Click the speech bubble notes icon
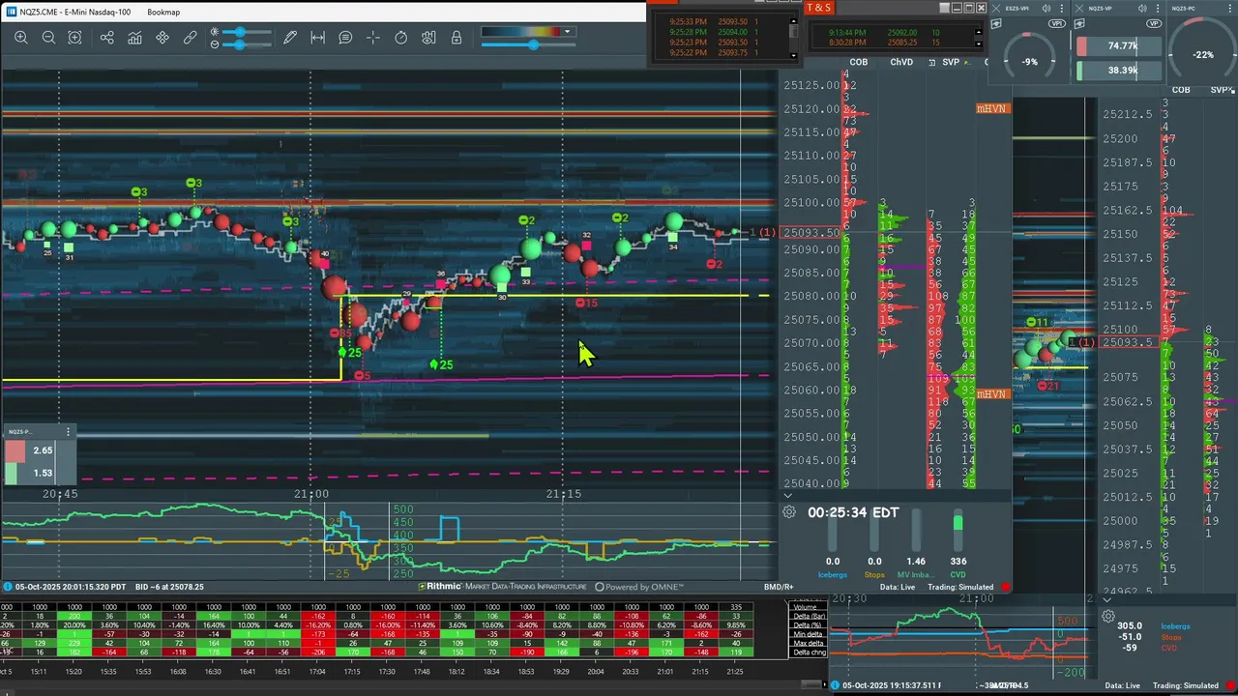The image size is (1238, 696). click(345, 38)
